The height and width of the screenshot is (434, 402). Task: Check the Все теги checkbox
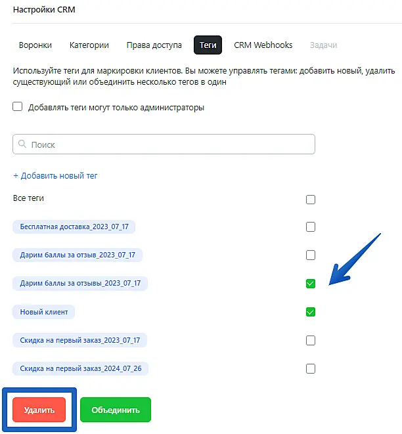311,200
